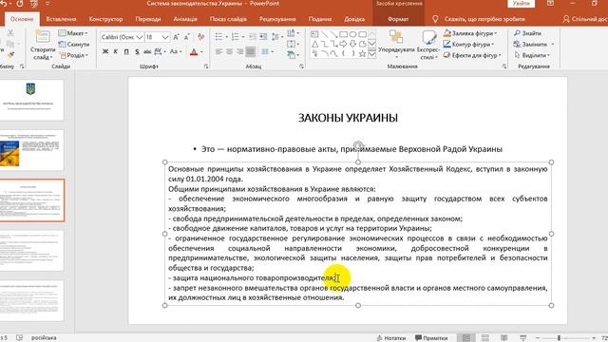Screen dimensions: 608x342
Task: Increase font size with larger A icon
Action: pos(176,37)
